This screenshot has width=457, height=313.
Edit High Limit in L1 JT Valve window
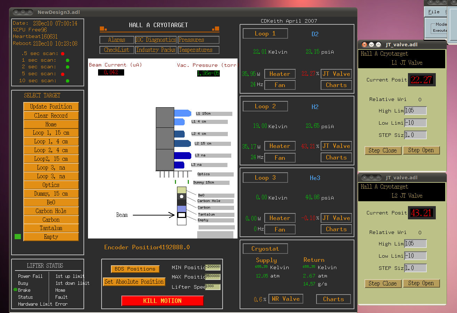pyautogui.click(x=415, y=111)
